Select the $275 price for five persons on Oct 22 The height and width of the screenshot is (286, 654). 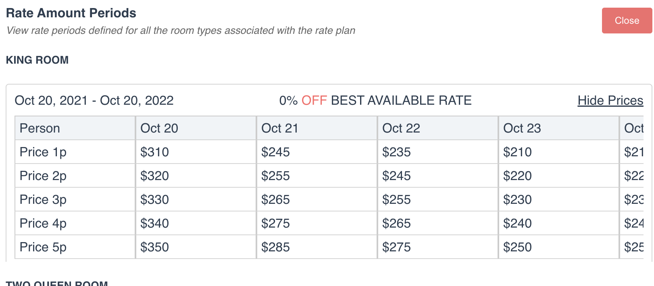396,247
